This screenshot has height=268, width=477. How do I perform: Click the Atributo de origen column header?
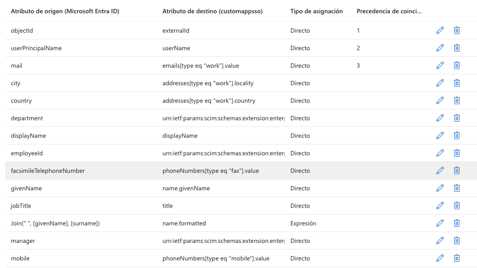65,11
